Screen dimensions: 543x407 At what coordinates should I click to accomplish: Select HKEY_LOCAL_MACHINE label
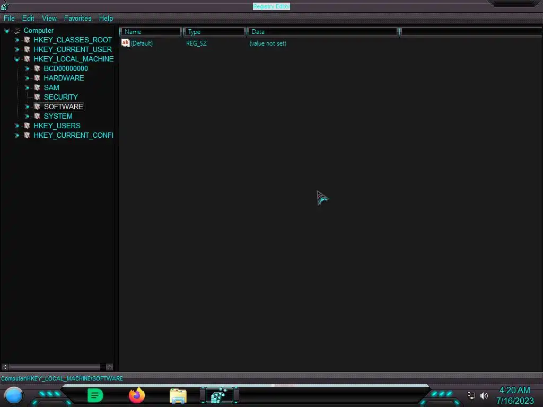[73, 59]
